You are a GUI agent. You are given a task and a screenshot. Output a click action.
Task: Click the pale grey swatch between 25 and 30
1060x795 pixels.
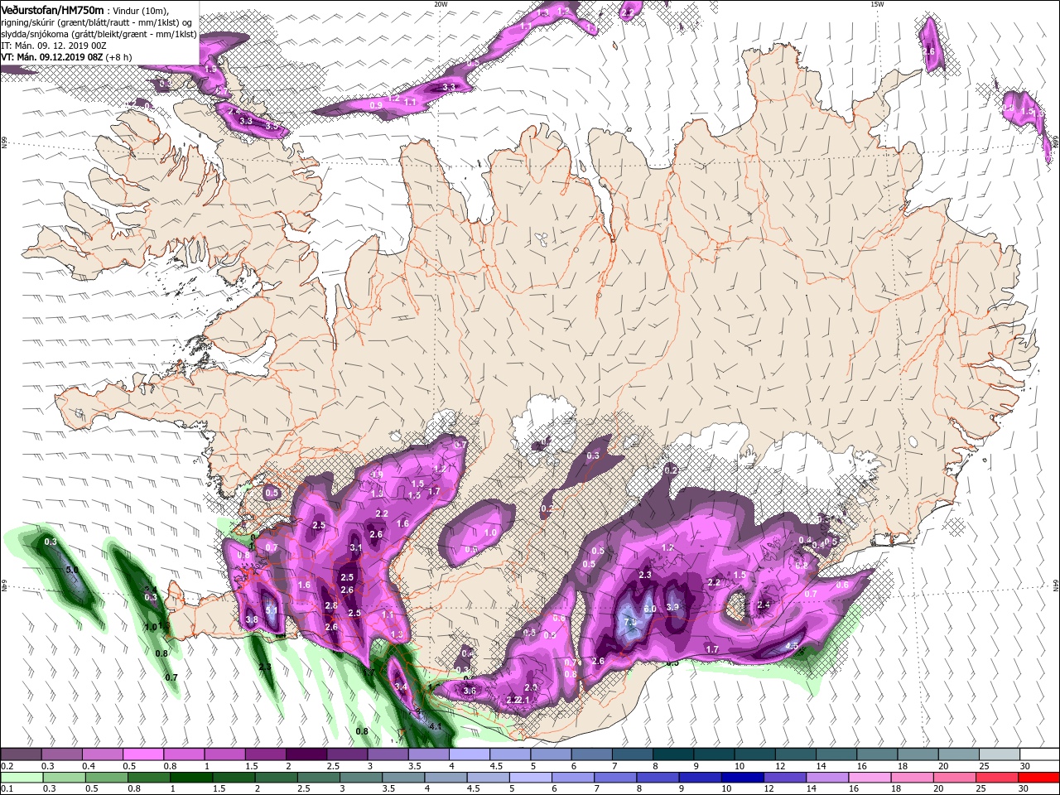point(999,754)
